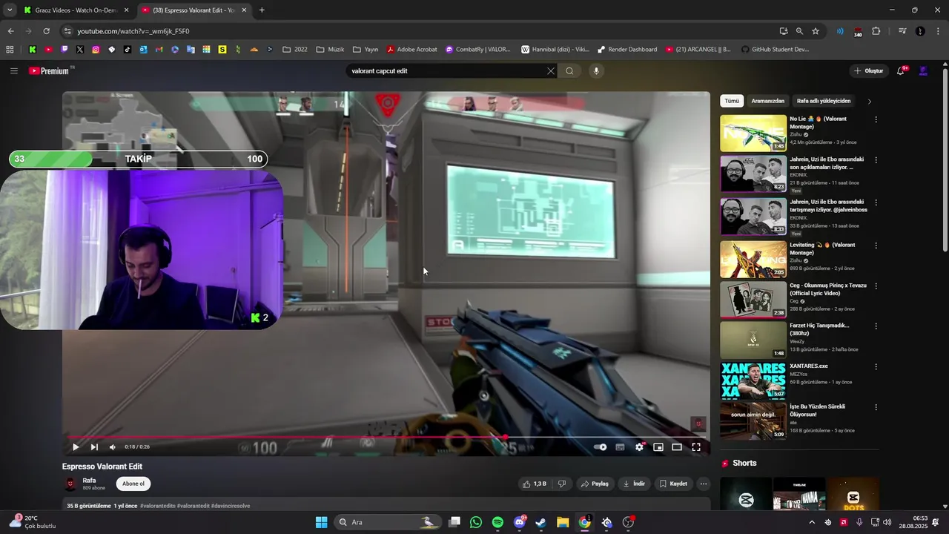Image resolution: width=949 pixels, height=534 pixels.
Task: Enter fullscreen video mode
Action: pos(696,447)
